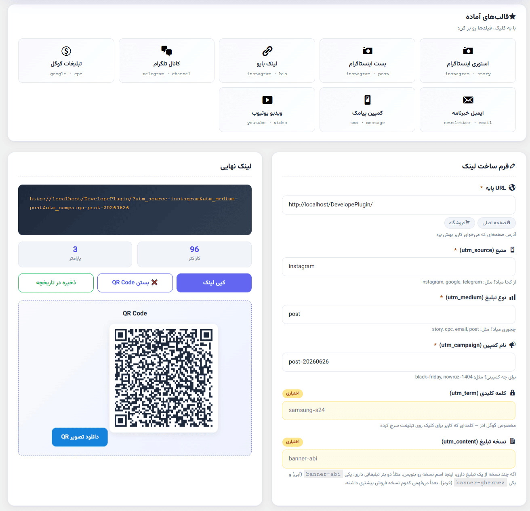Click the envelope icon on ایمیل خبرنامه card
530x511 pixels.
pyautogui.click(x=468, y=100)
